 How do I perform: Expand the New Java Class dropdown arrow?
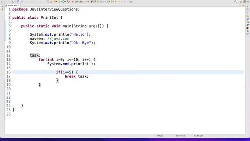point(78,2)
